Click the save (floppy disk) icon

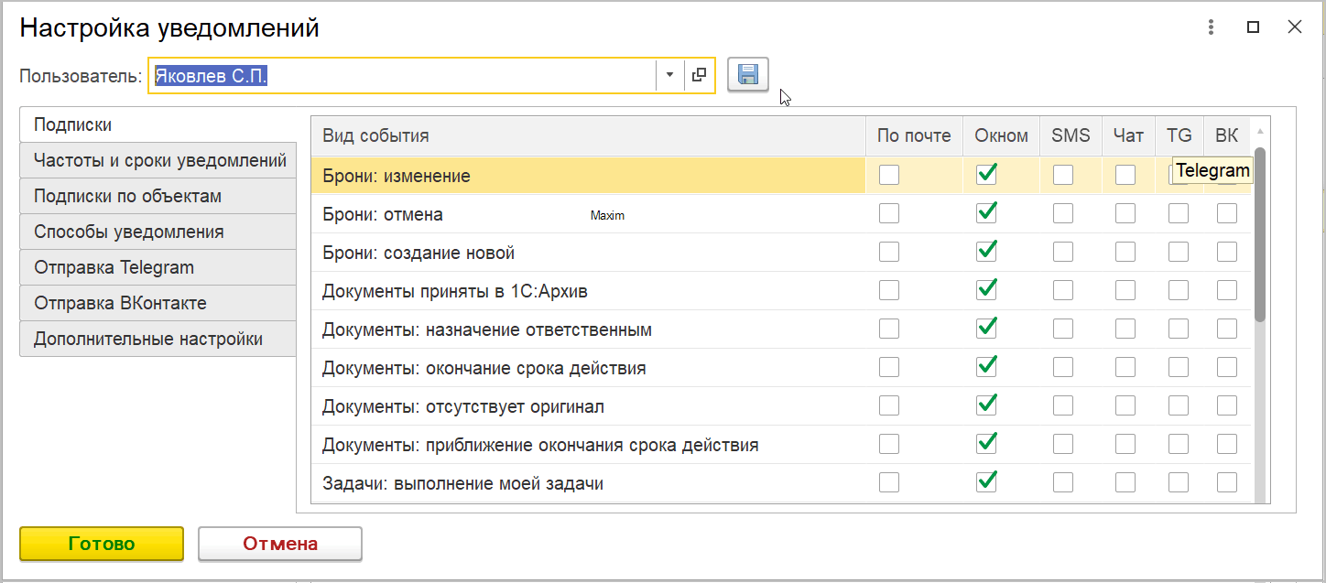[x=748, y=75]
